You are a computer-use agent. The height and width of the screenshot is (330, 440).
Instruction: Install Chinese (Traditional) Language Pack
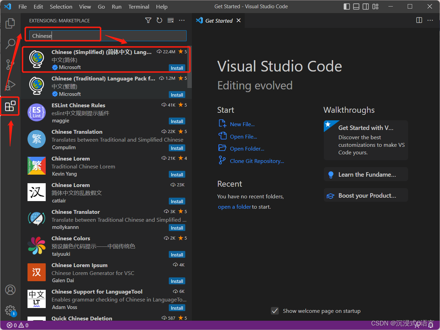[177, 95]
